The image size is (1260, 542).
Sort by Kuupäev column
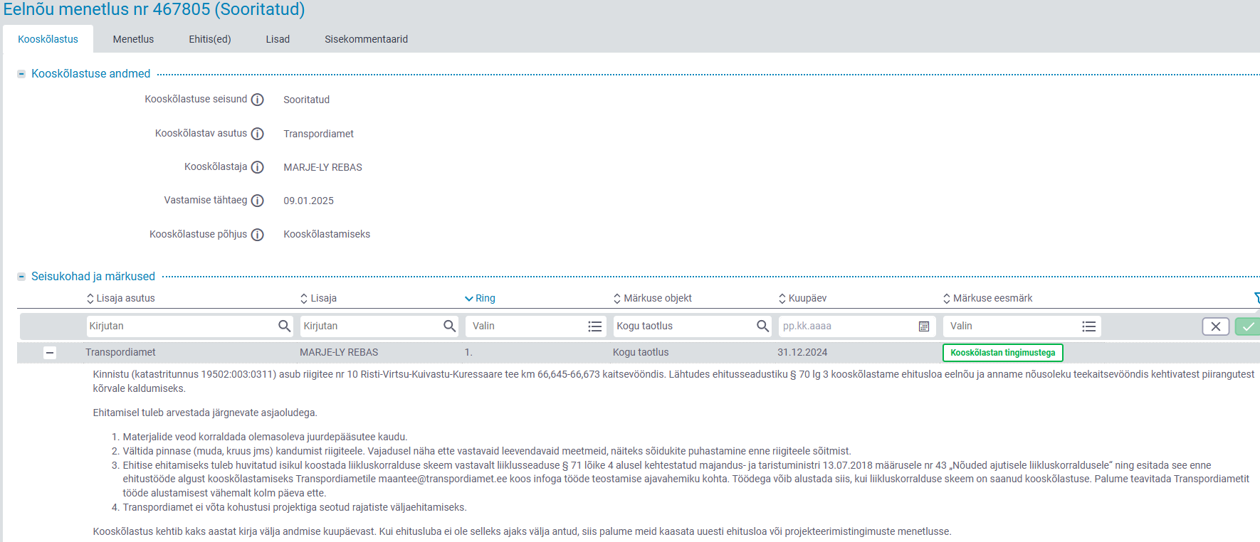[x=802, y=298]
